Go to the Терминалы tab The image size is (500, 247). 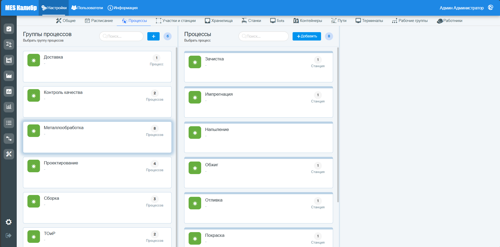(x=369, y=21)
